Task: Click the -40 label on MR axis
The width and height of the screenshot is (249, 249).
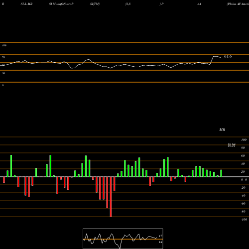Action: [243, 196]
